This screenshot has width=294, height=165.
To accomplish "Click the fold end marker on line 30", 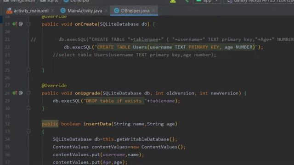I will 28,108.
